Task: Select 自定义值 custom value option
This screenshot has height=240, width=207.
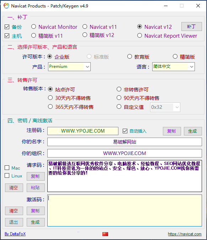Action: [x=119, y=107]
